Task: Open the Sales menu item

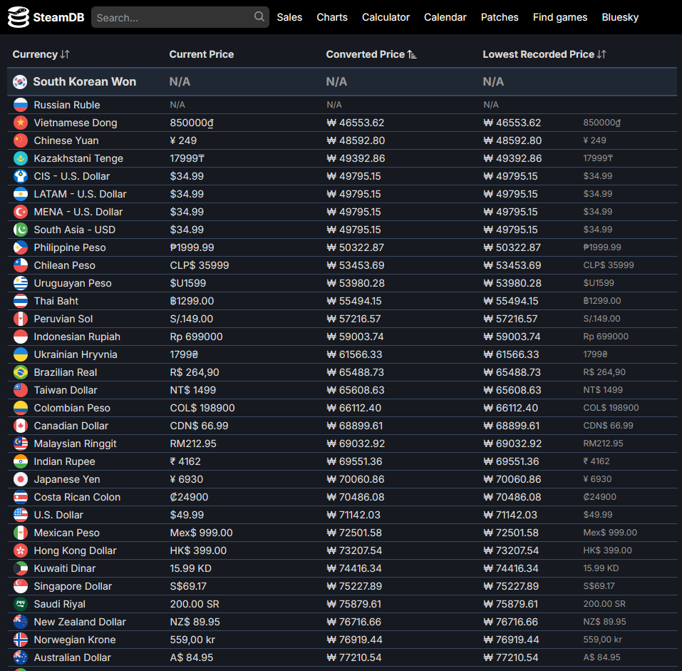Action: tap(289, 17)
